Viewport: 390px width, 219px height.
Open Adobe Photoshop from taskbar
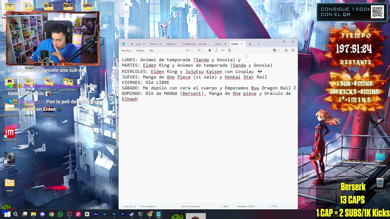coord(114,214)
